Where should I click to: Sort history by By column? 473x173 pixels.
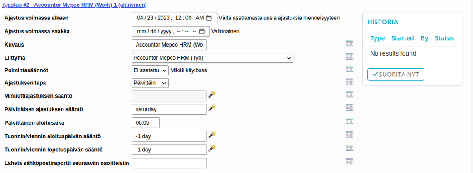424,38
